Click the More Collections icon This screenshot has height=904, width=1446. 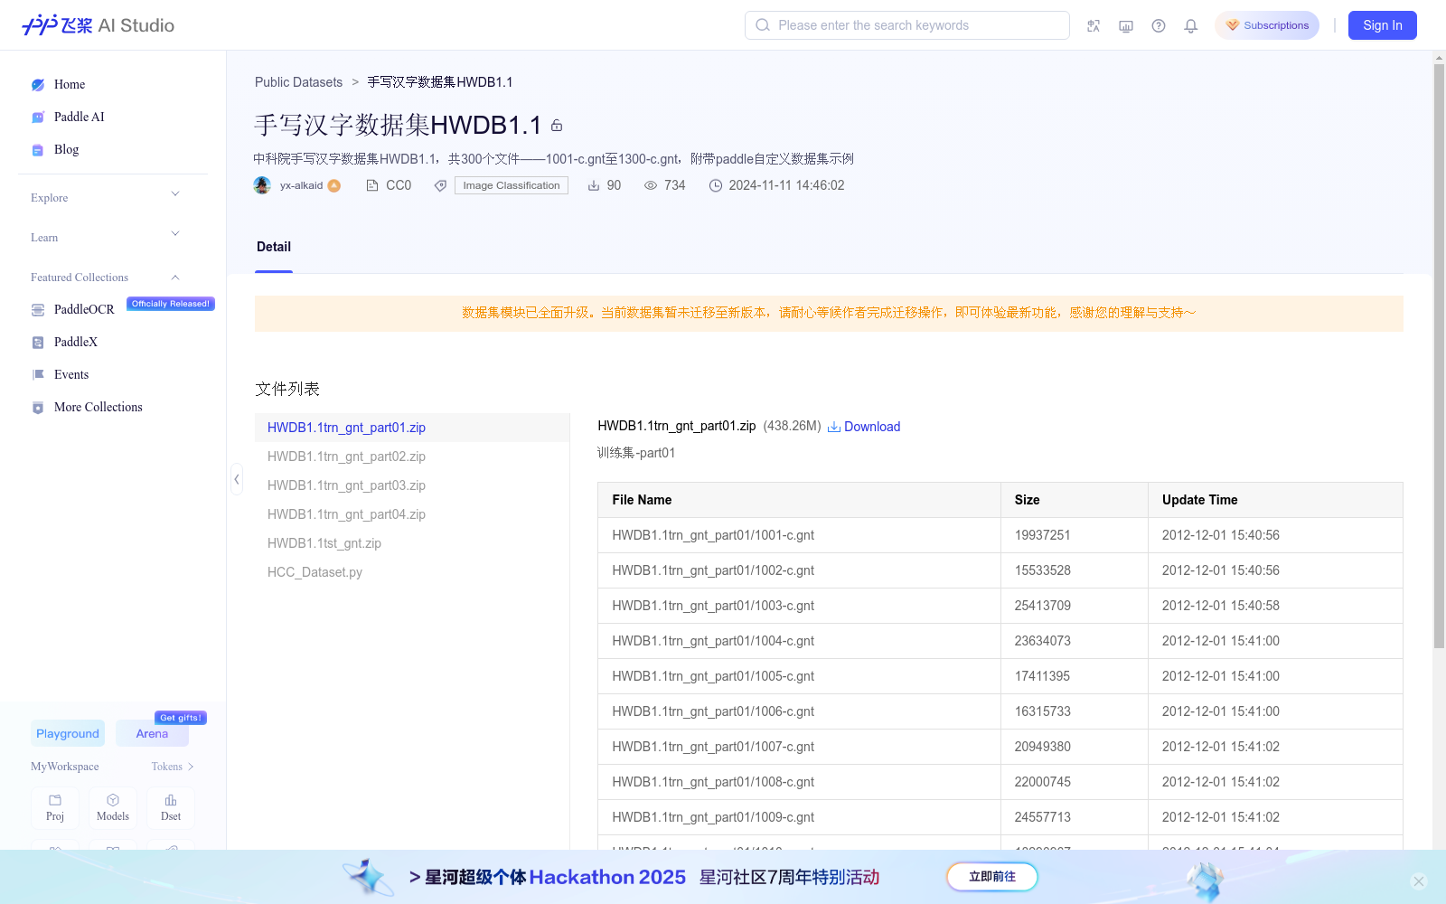point(38,408)
